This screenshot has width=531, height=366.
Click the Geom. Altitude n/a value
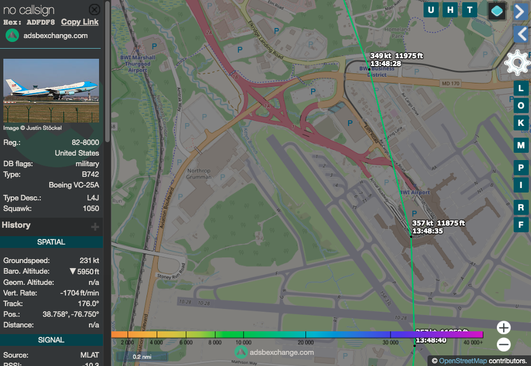(94, 283)
